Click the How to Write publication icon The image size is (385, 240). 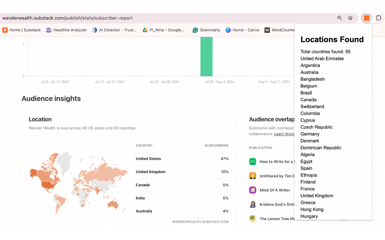[253, 161]
